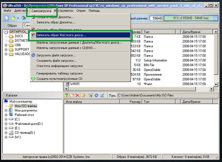
Task: Click the Мой компьютер computer icon
Action: (x=6, y=101)
